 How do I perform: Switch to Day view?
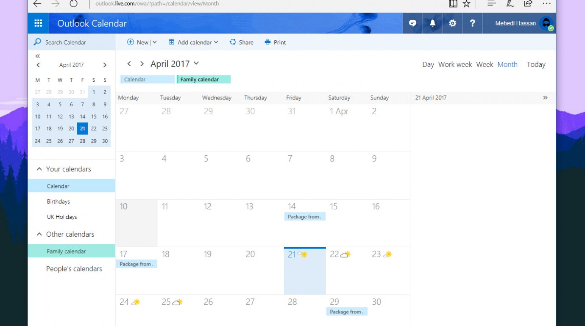pyautogui.click(x=428, y=64)
